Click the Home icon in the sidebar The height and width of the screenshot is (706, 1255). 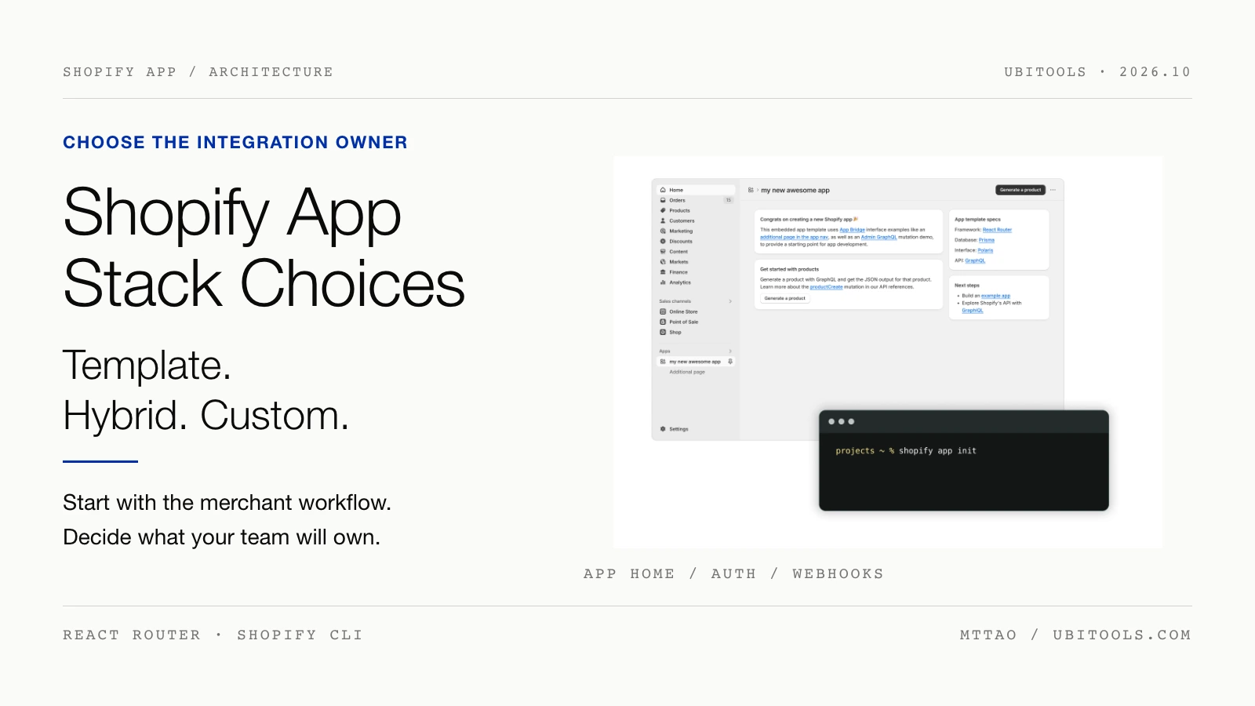(663, 190)
